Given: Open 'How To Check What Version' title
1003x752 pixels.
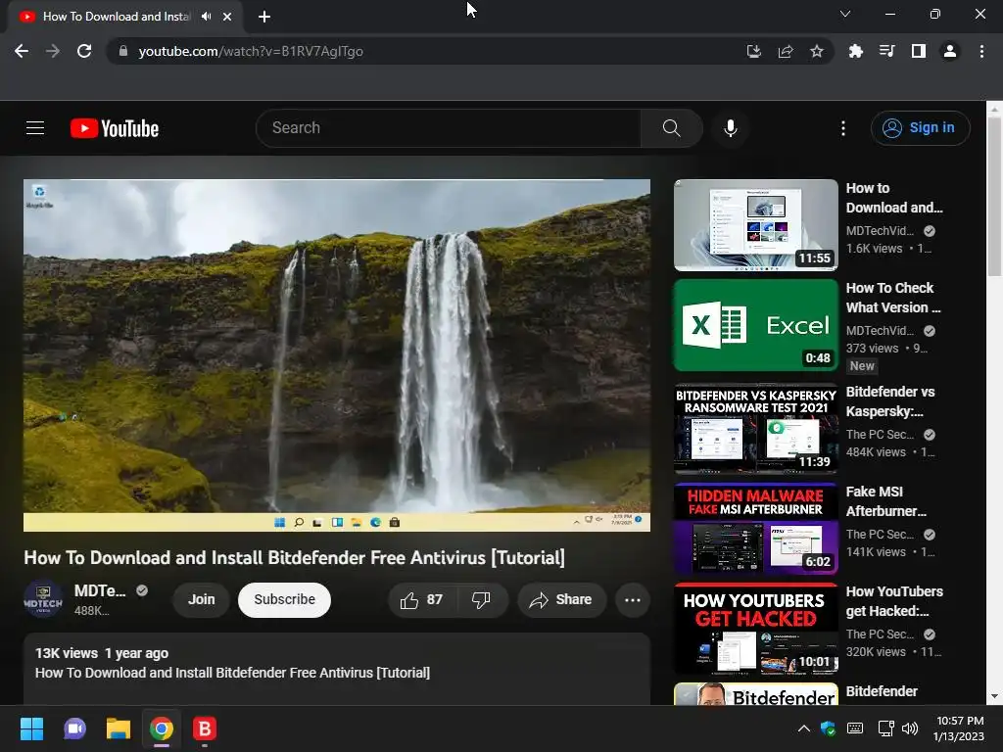Looking at the screenshot, I should 893,298.
